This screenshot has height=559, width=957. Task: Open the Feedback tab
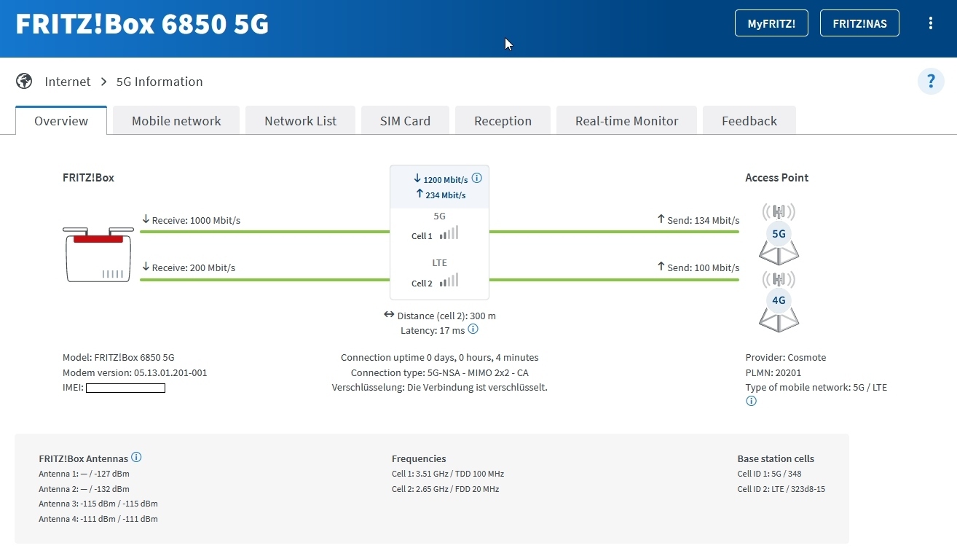[x=749, y=121]
